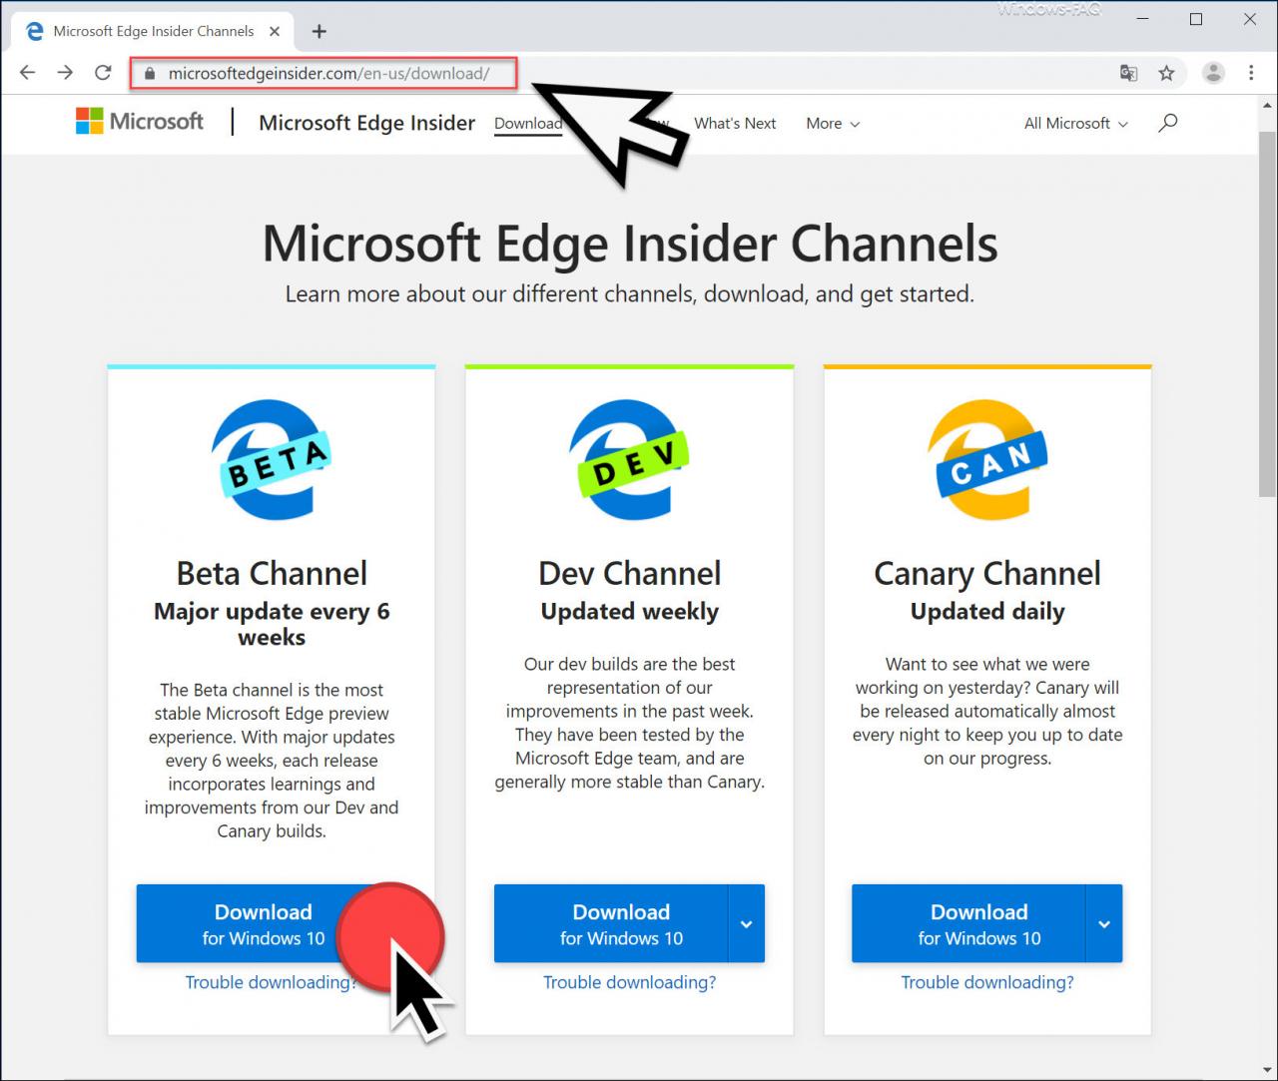Open the translate page icon
The image size is (1278, 1081).
tap(1128, 73)
